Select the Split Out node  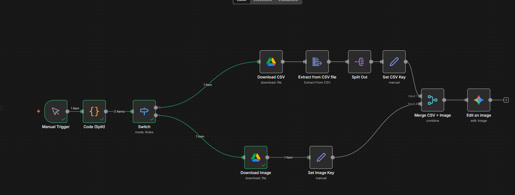pos(359,62)
